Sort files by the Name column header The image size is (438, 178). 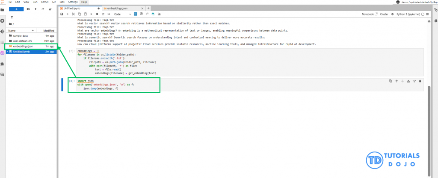(x=12, y=30)
